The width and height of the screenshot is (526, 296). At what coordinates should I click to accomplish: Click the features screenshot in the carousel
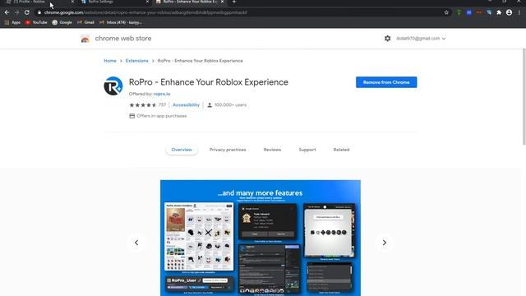pyautogui.click(x=261, y=238)
